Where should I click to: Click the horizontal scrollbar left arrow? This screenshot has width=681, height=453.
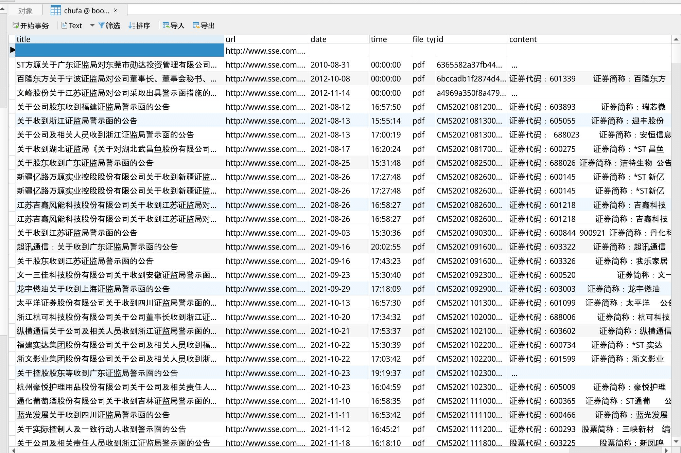pos(13,450)
